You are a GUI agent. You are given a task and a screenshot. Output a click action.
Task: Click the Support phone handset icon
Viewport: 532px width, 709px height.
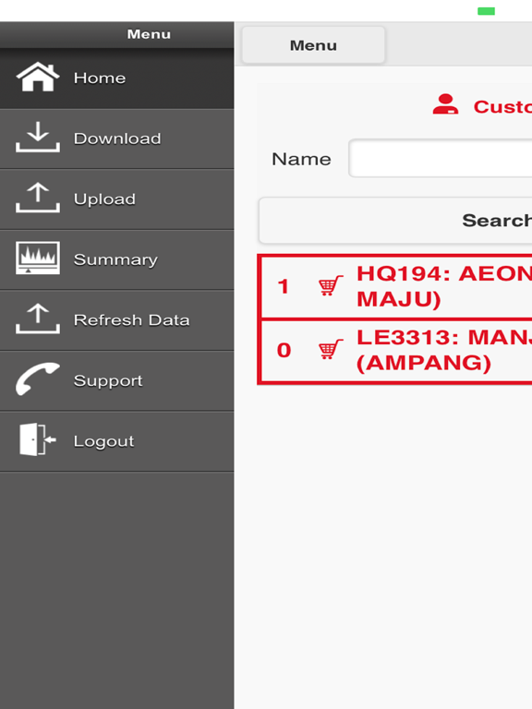coord(38,379)
